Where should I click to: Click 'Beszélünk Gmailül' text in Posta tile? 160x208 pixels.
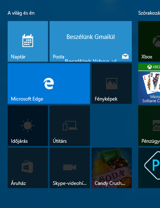91,37
